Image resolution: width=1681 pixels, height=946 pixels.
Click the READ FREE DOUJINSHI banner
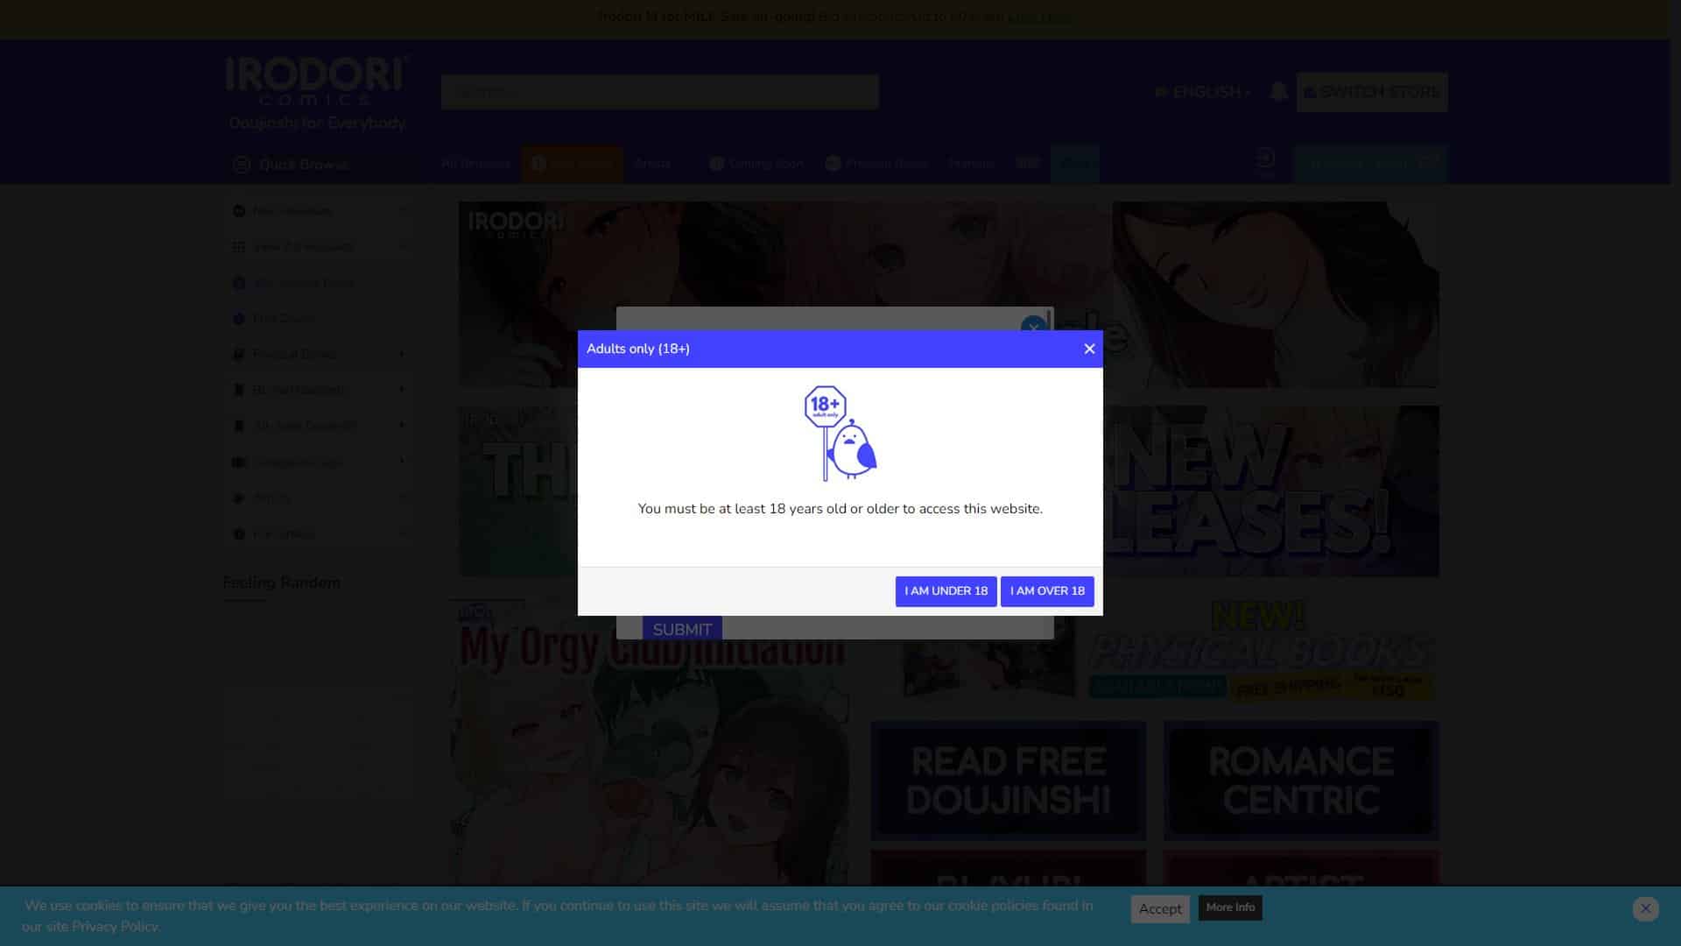point(1008,780)
